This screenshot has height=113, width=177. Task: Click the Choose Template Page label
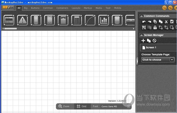tap(156, 54)
